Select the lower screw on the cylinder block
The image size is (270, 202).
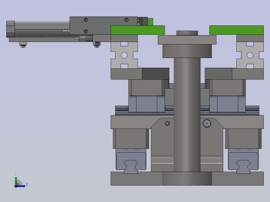(x=86, y=31)
